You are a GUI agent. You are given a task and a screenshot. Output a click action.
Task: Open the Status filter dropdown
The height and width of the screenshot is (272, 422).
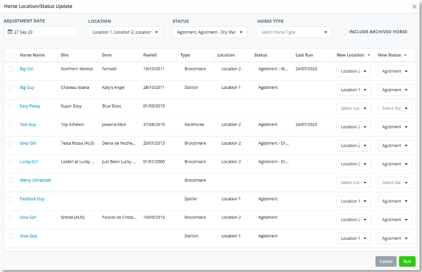[210, 32]
